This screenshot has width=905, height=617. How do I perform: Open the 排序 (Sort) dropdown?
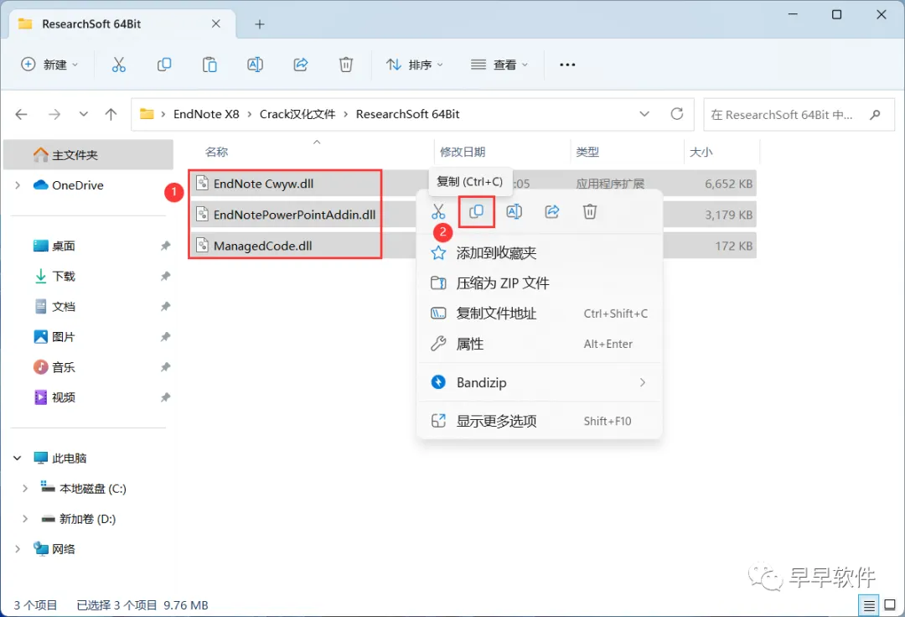415,65
